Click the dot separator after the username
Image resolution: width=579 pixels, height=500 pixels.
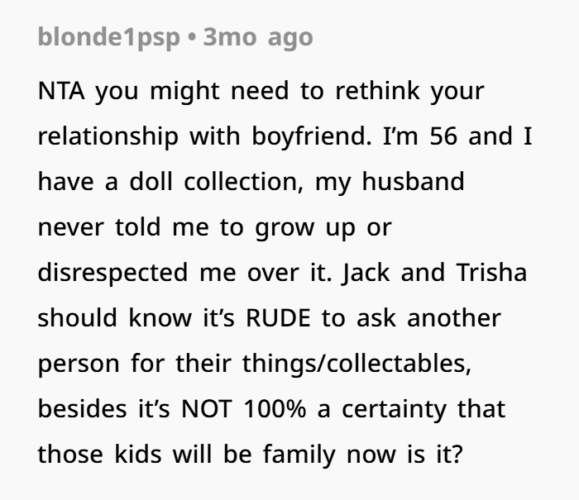click(191, 37)
